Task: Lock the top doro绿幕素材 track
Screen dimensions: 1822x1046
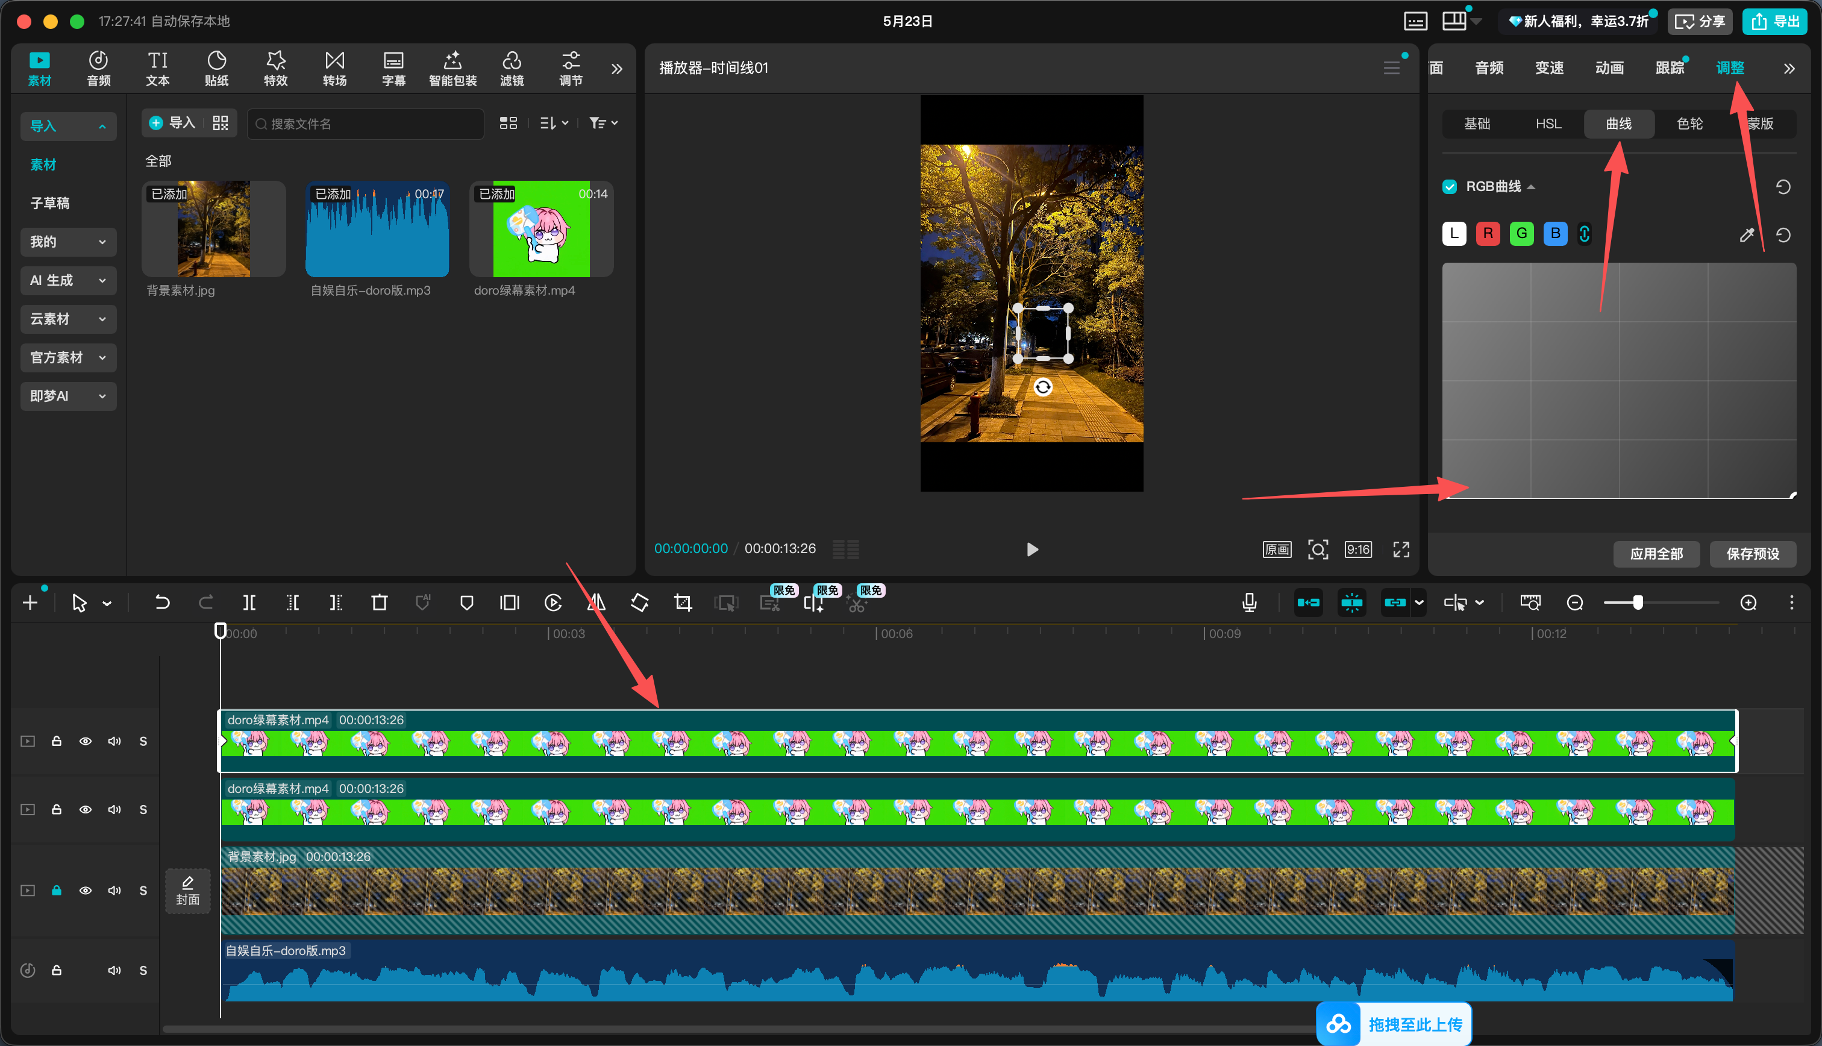Action: 56,741
